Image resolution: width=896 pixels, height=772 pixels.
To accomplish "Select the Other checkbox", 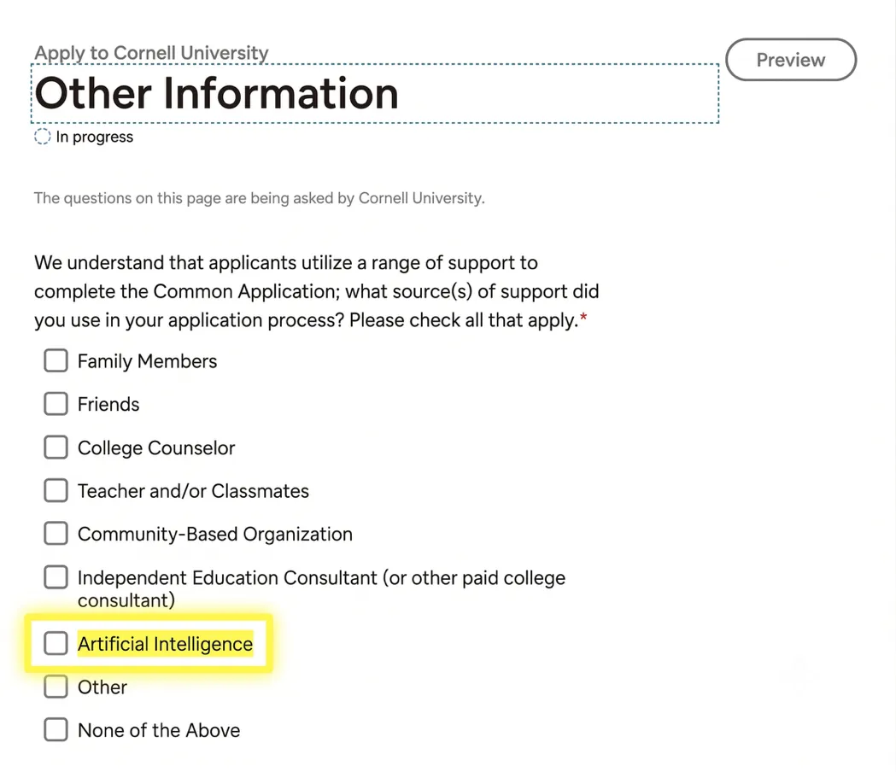I will coord(56,687).
